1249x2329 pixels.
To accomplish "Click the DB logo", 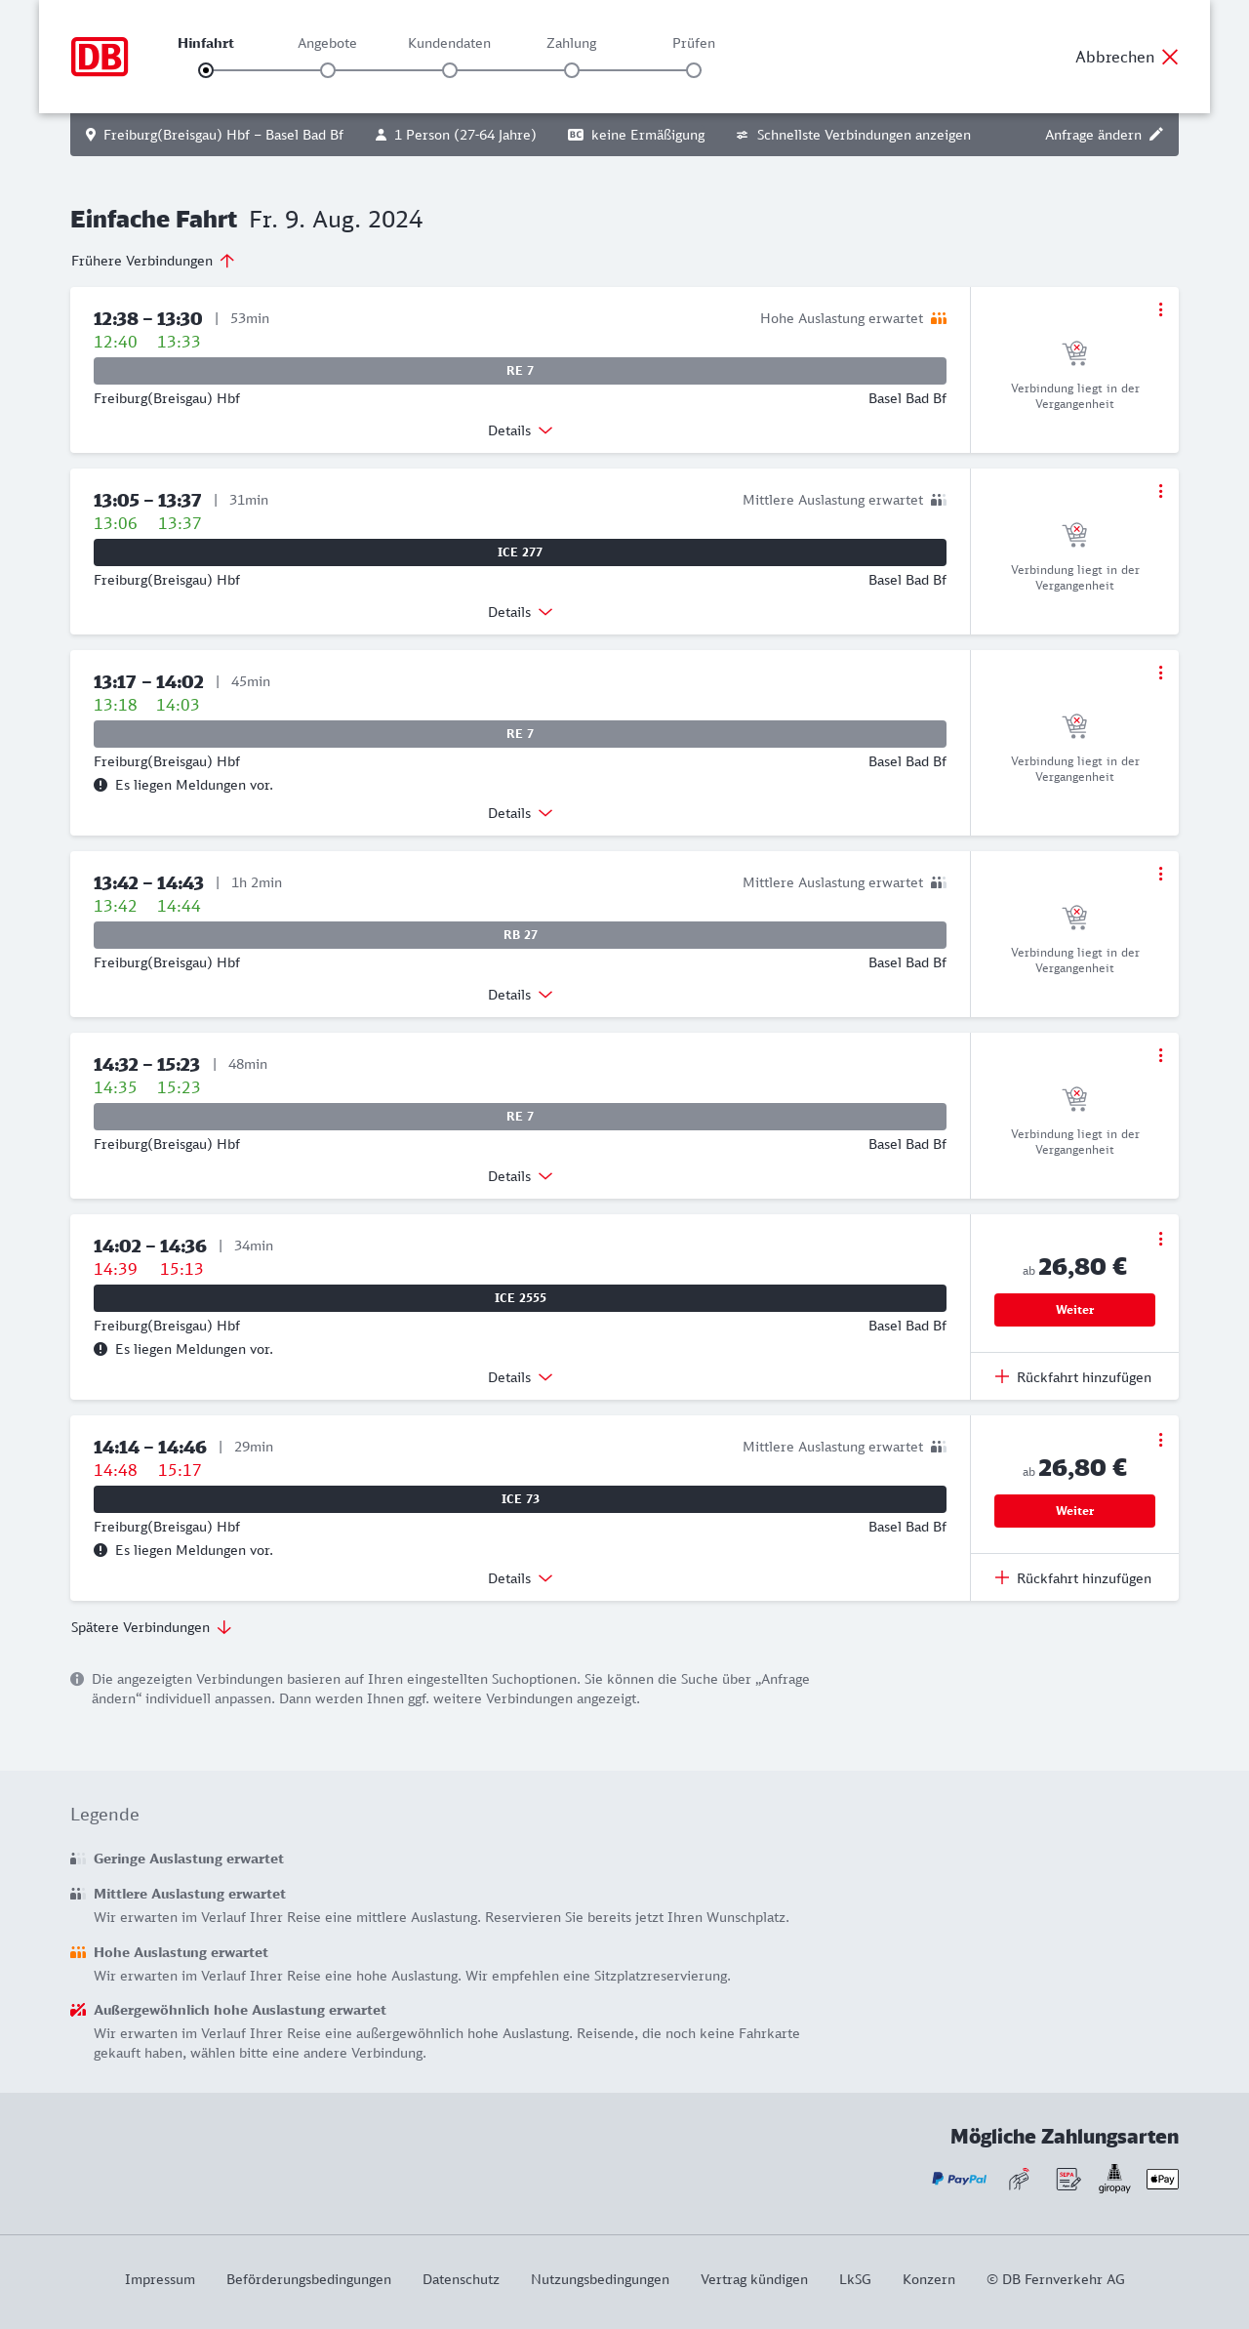I will click(100, 57).
